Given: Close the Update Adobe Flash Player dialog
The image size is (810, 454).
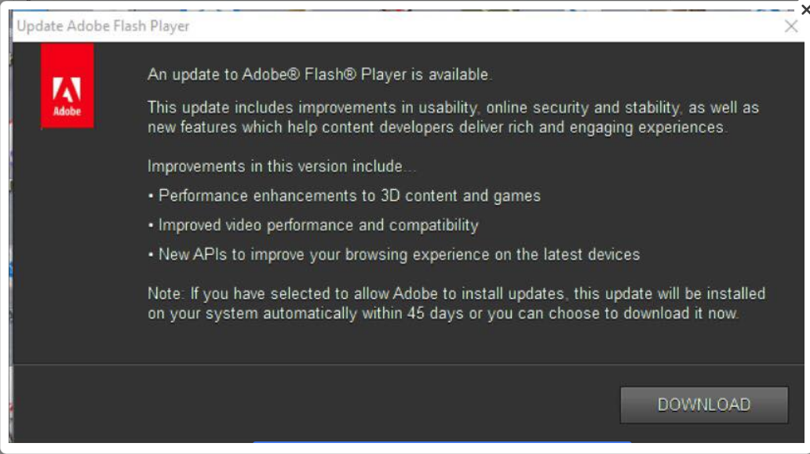Looking at the screenshot, I should pyautogui.click(x=791, y=27).
